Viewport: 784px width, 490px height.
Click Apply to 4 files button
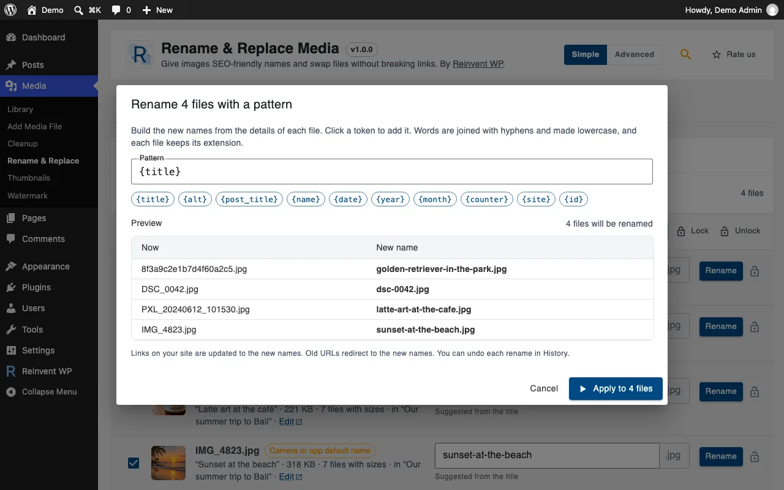click(x=616, y=388)
